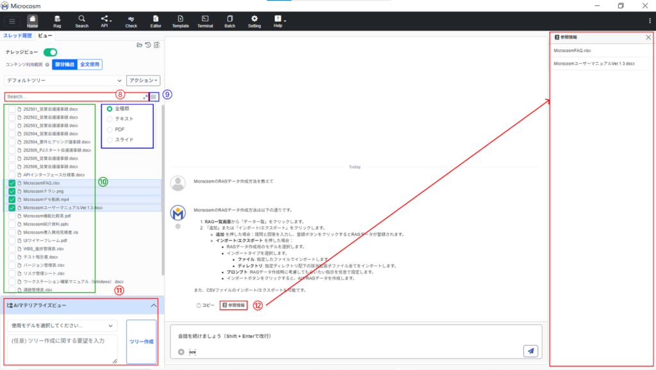Screen dimensions: 656x370
Task: Click the ツリー作成に関する要望 text area
Action: pos(62,349)
